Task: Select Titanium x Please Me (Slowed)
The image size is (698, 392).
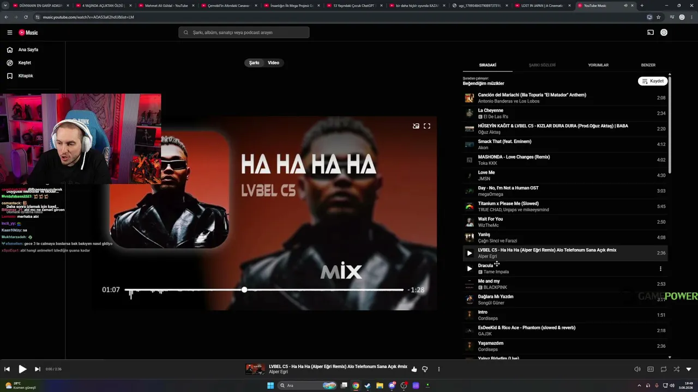Action: coord(565,206)
